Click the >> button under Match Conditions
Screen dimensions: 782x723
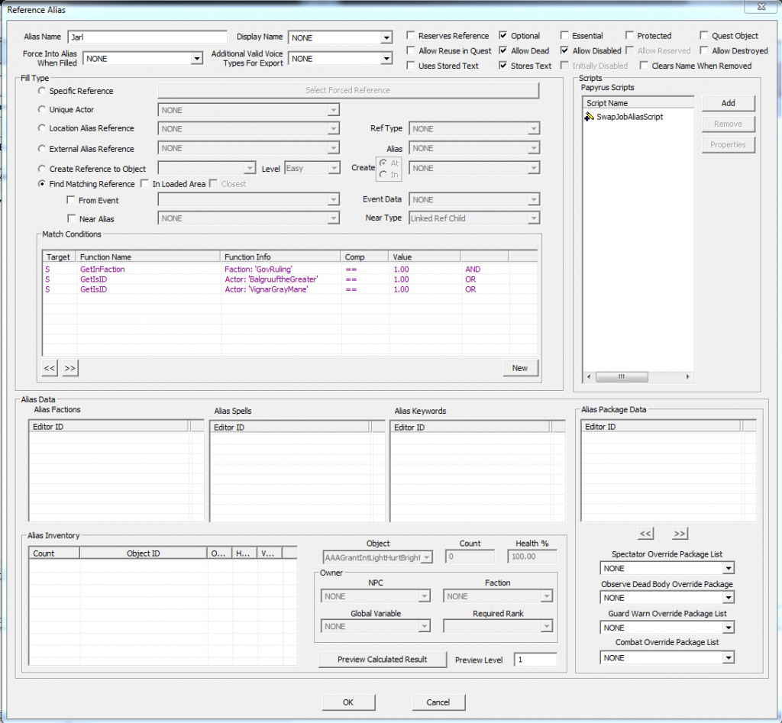69,368
